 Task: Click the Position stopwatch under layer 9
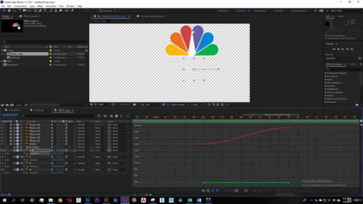(x=24, y=154)
